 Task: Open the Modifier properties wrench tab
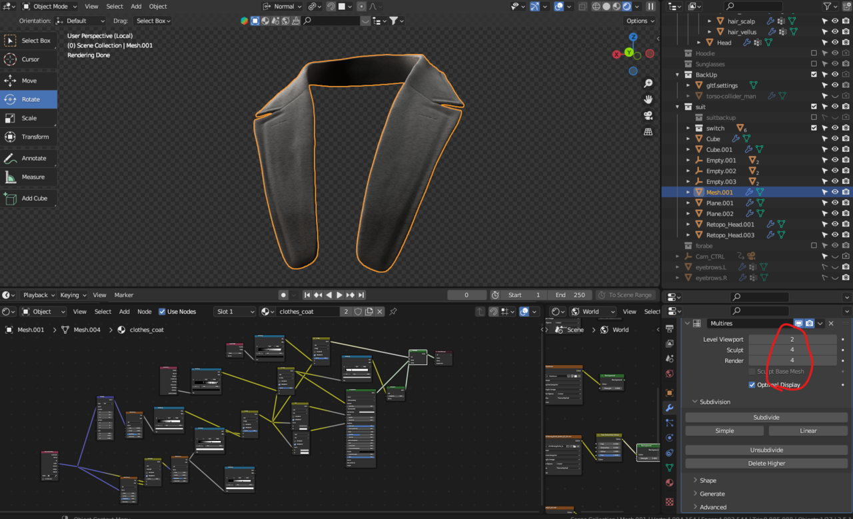coord(670,408)
